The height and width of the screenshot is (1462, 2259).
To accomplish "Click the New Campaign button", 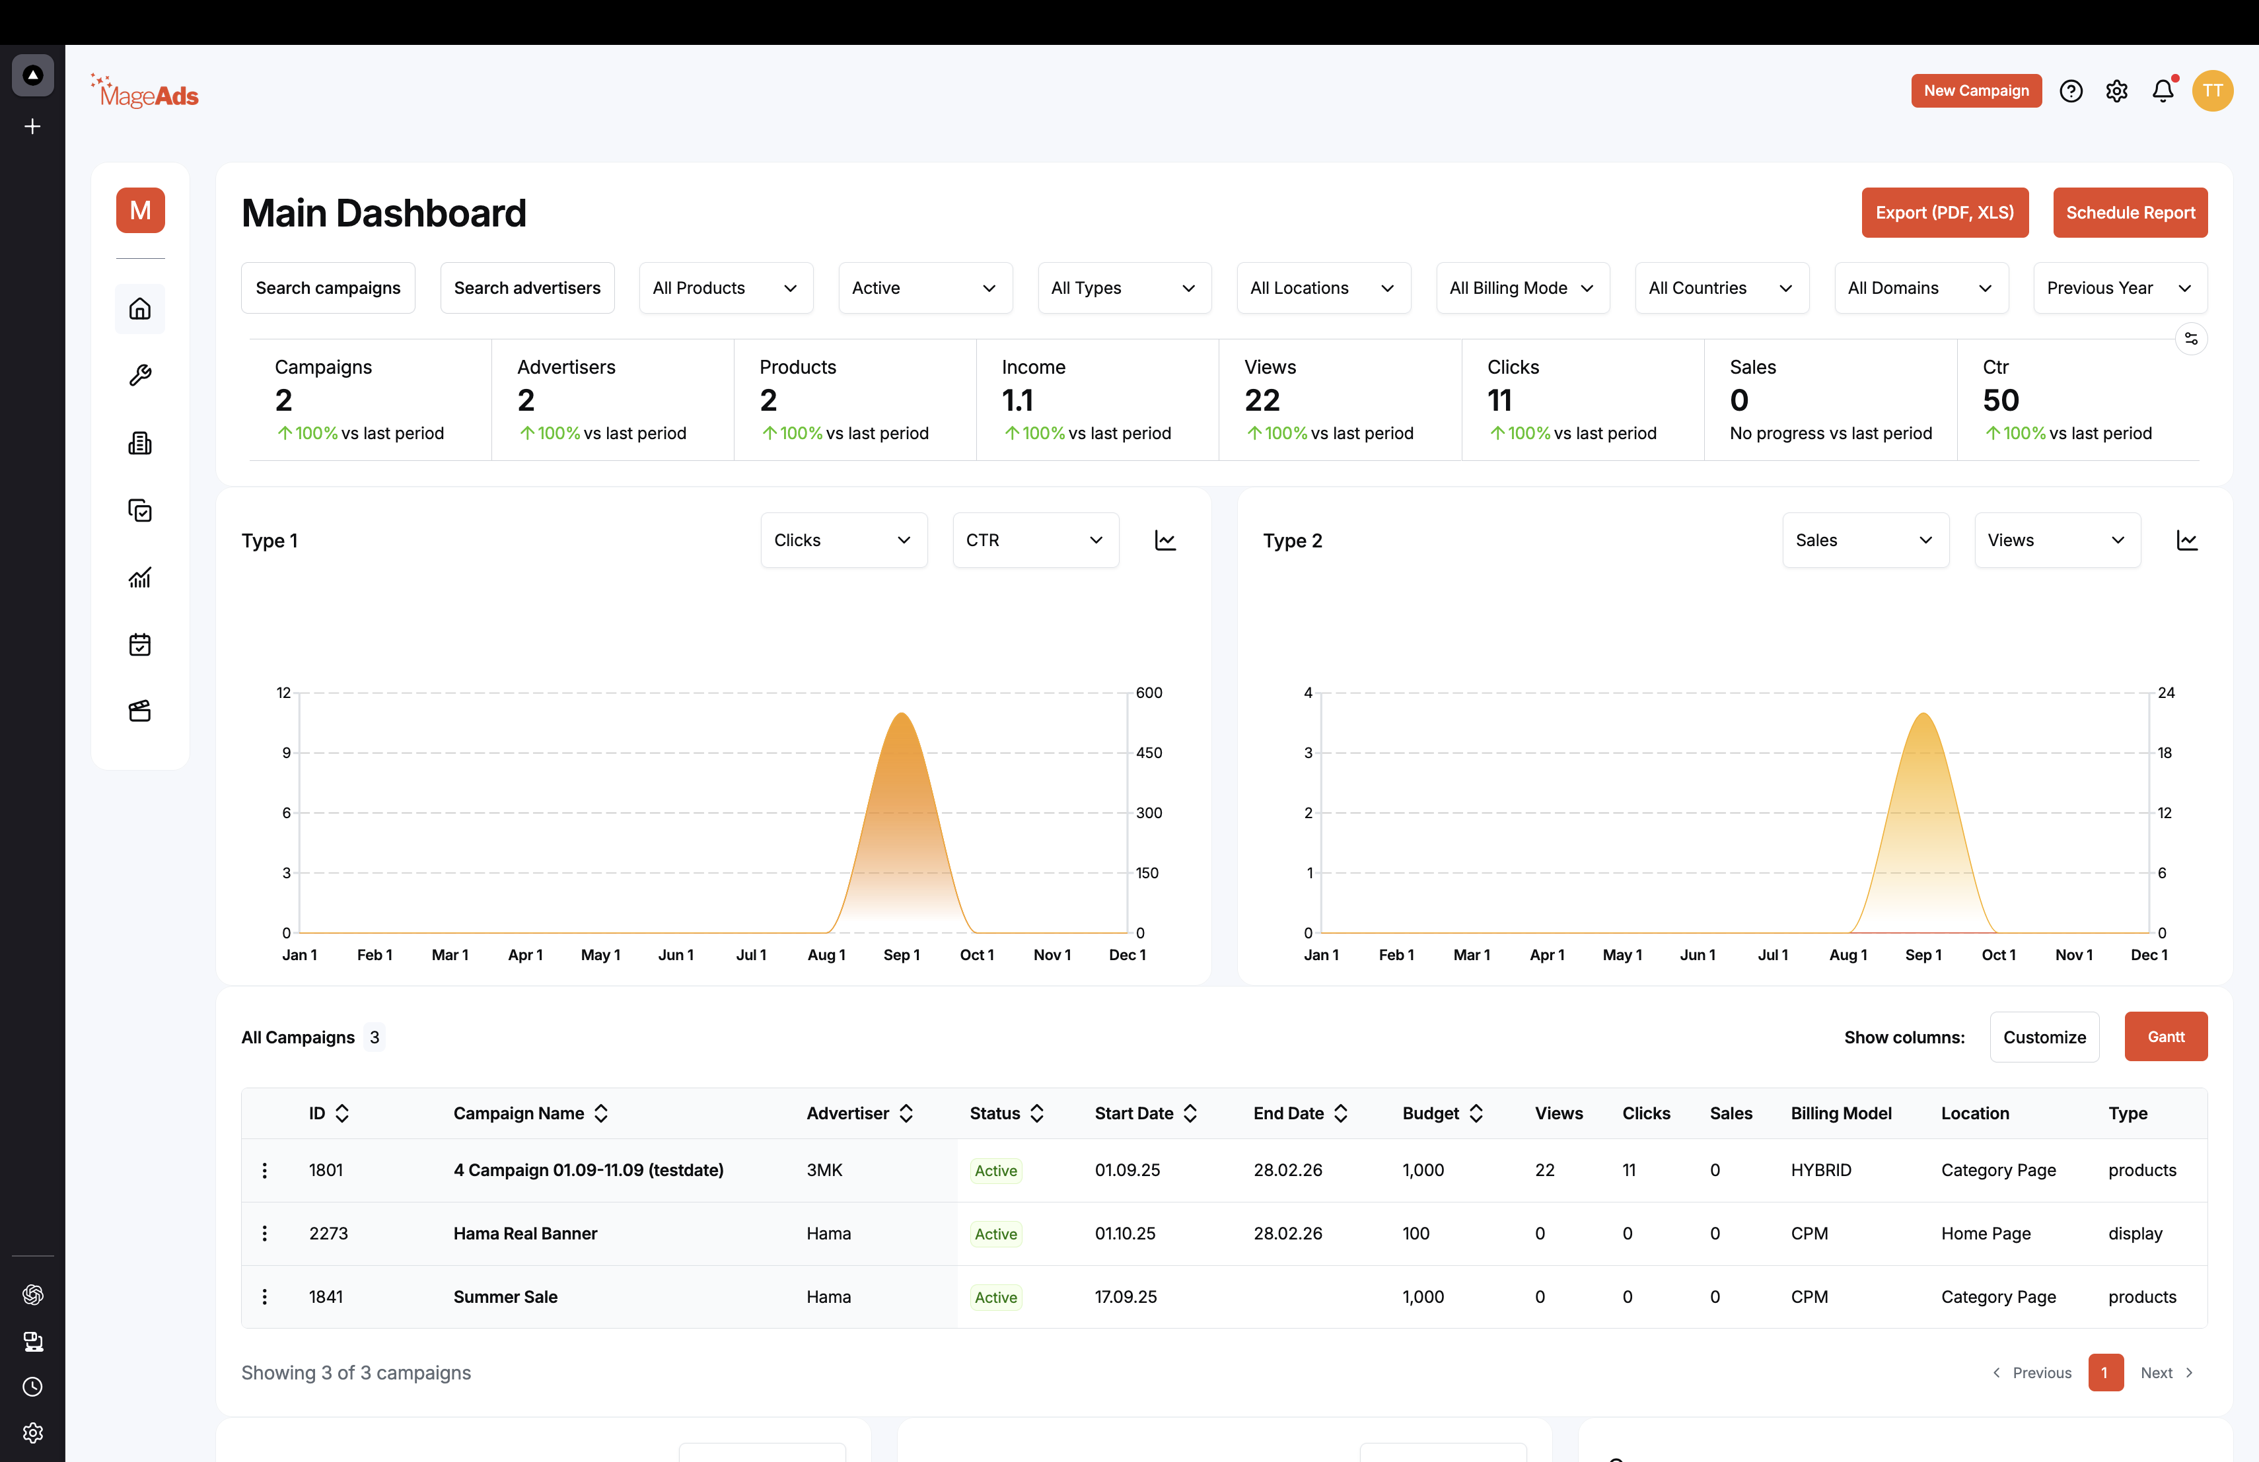I will pos(1976,91).
